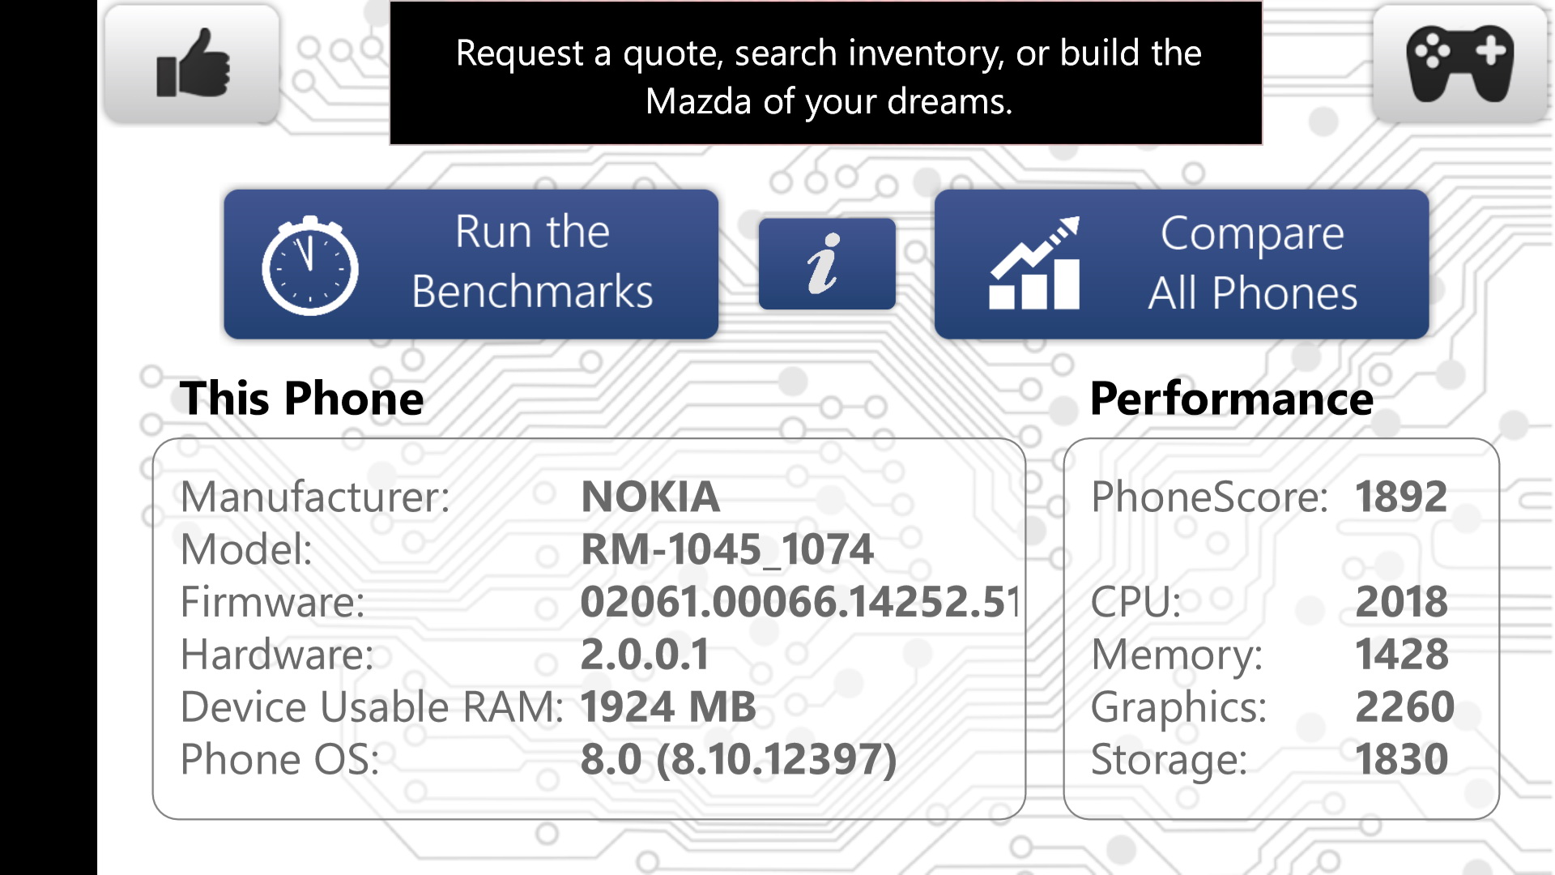Click the 1924 MB usable RAM value
The height and width of the screenshot is (875, 1555).
[668, 707]
